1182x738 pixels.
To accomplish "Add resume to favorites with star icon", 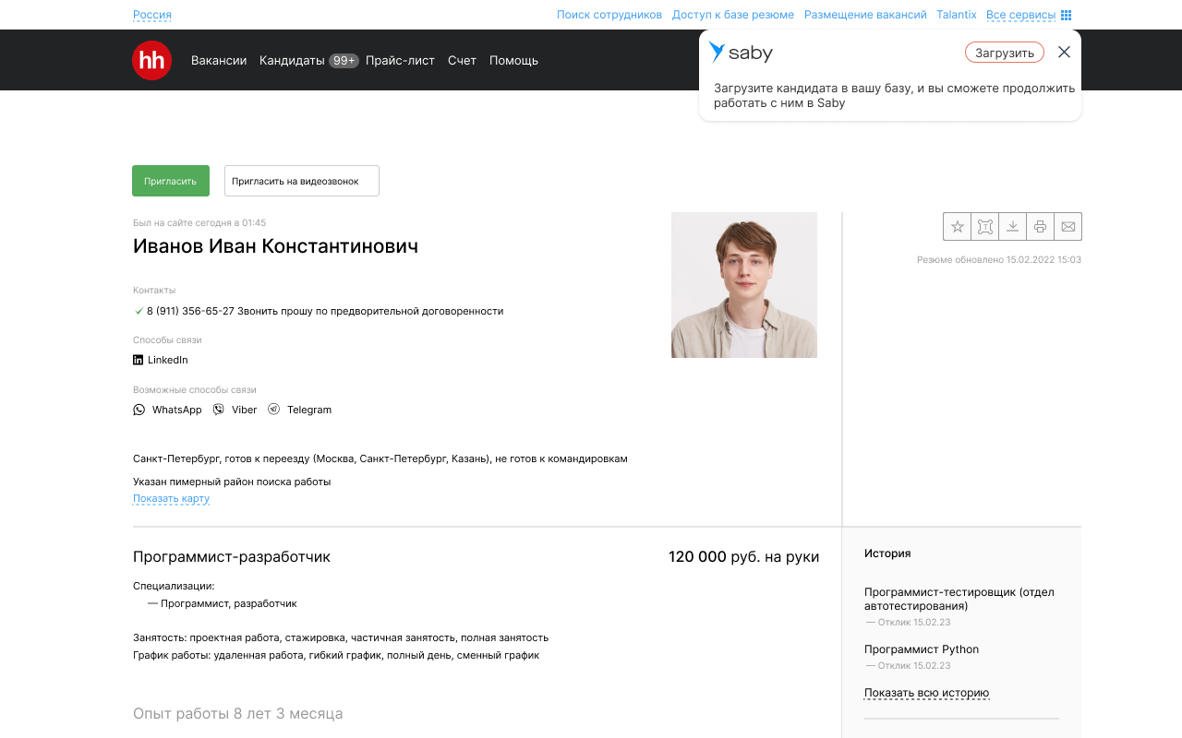I will coord(958,226).
